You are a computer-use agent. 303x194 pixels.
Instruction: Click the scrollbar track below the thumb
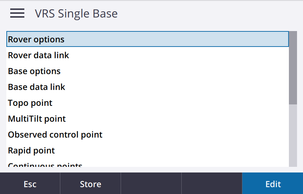[293, 136]
